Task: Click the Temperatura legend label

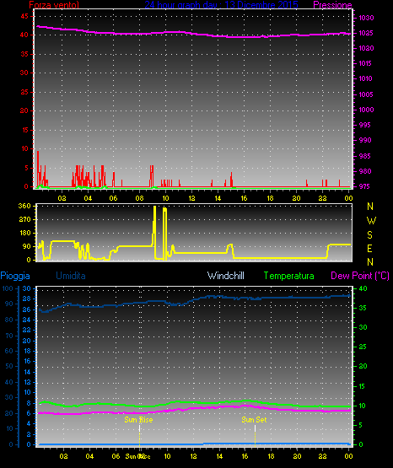Action: (289, 276)
